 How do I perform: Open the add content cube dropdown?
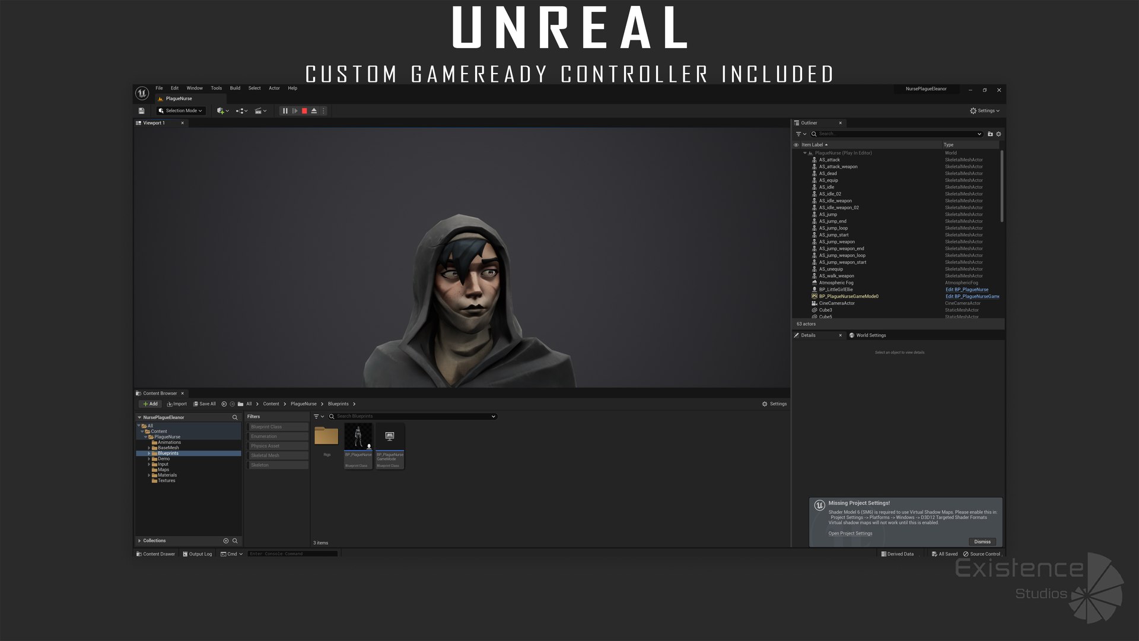point(223,111)
